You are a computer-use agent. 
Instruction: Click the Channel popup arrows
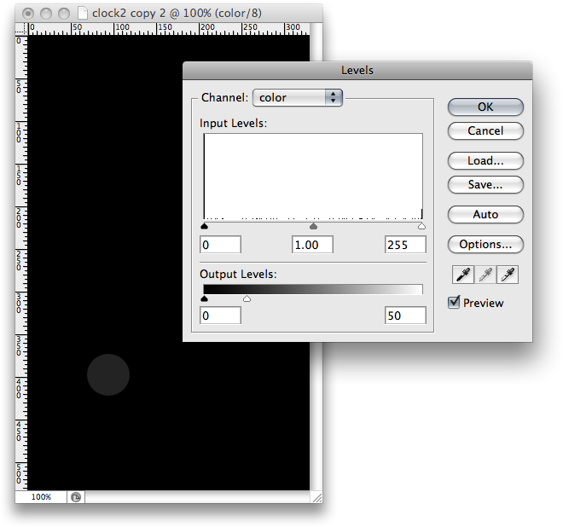pyautogui.click(x=334, y=97)
